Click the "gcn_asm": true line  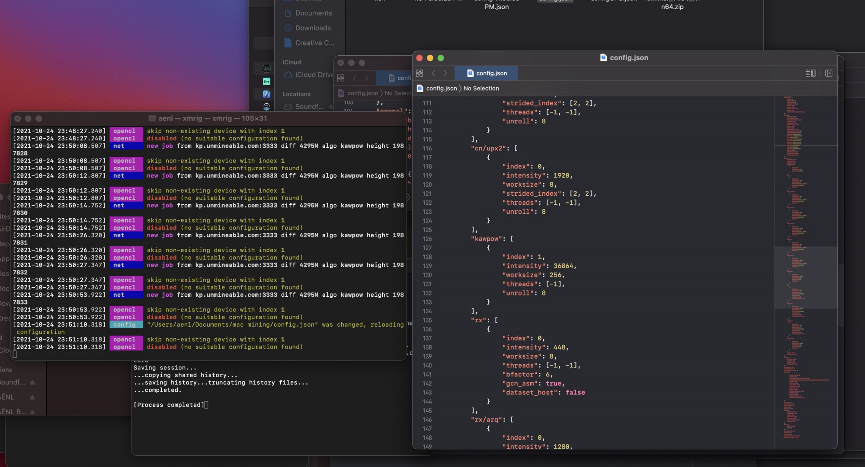tap(533, 384)
